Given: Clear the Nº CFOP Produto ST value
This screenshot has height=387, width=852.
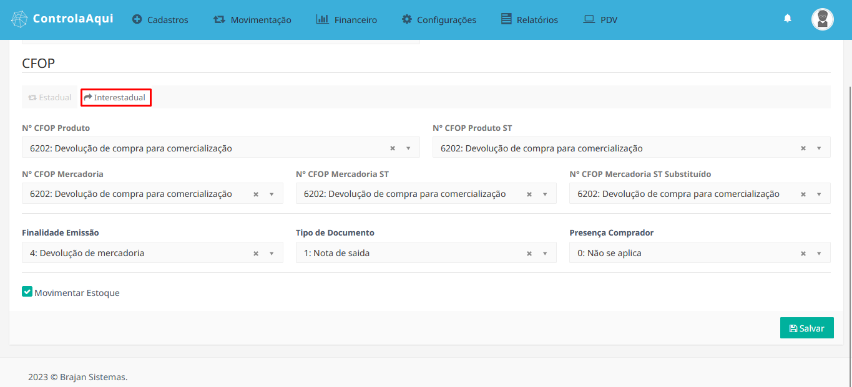Looking at the screenshot, I should tap(803, 148).
